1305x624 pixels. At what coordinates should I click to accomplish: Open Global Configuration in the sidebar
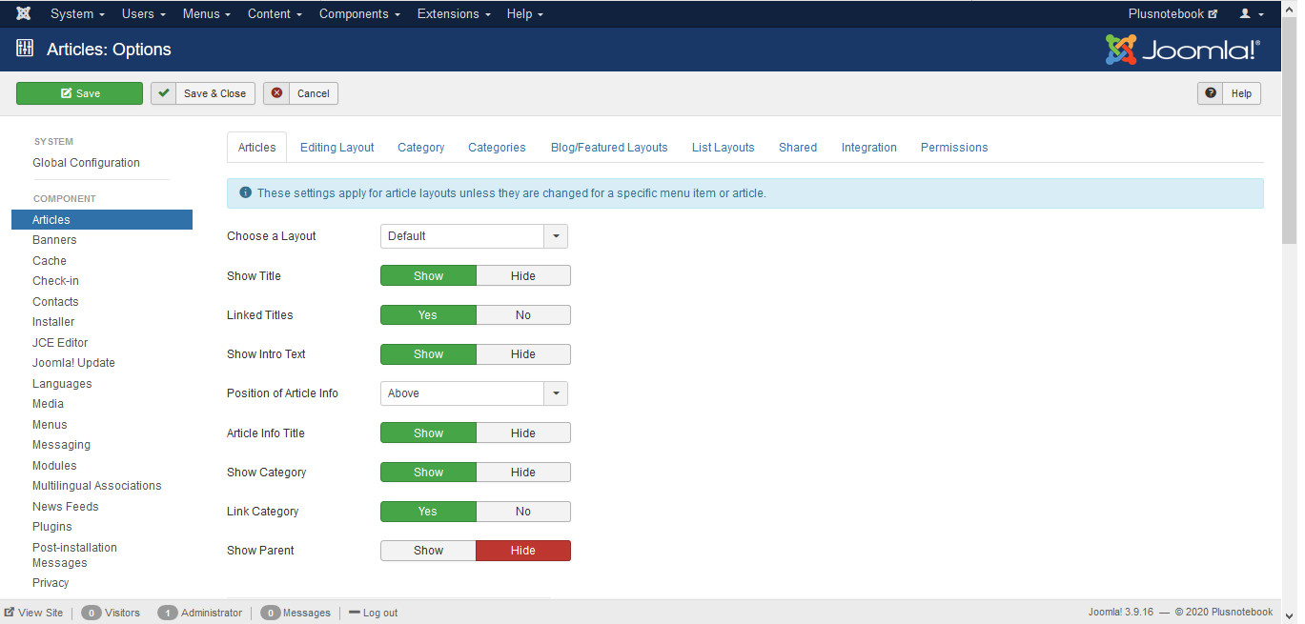coord(86,163)
